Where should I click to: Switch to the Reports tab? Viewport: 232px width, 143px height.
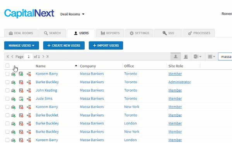tap(110, 33)
